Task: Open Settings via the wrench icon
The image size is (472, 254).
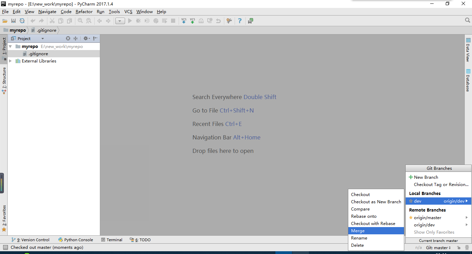Action: tap(229, 21)
